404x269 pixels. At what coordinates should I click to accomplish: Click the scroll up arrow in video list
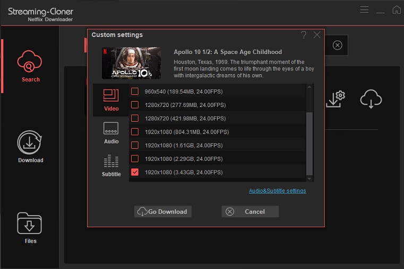point(310,87)
